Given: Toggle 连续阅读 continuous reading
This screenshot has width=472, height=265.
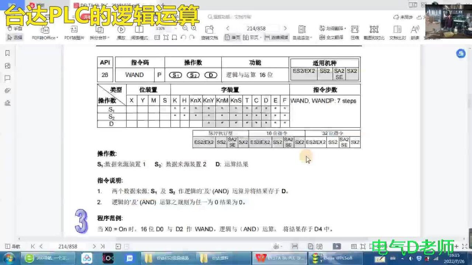Looking at the screenshot, I should 276,38.
